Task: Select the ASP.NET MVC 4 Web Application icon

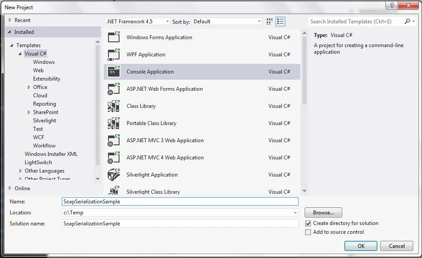Action: [x=114, y=158]
